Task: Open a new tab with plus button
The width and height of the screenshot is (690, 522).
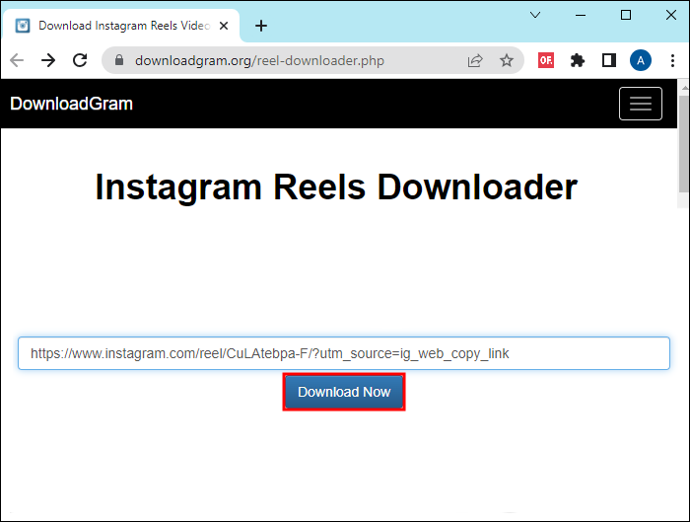Action: click(x=261, y=26)
